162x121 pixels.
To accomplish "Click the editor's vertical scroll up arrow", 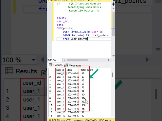I will coord(113,8).
